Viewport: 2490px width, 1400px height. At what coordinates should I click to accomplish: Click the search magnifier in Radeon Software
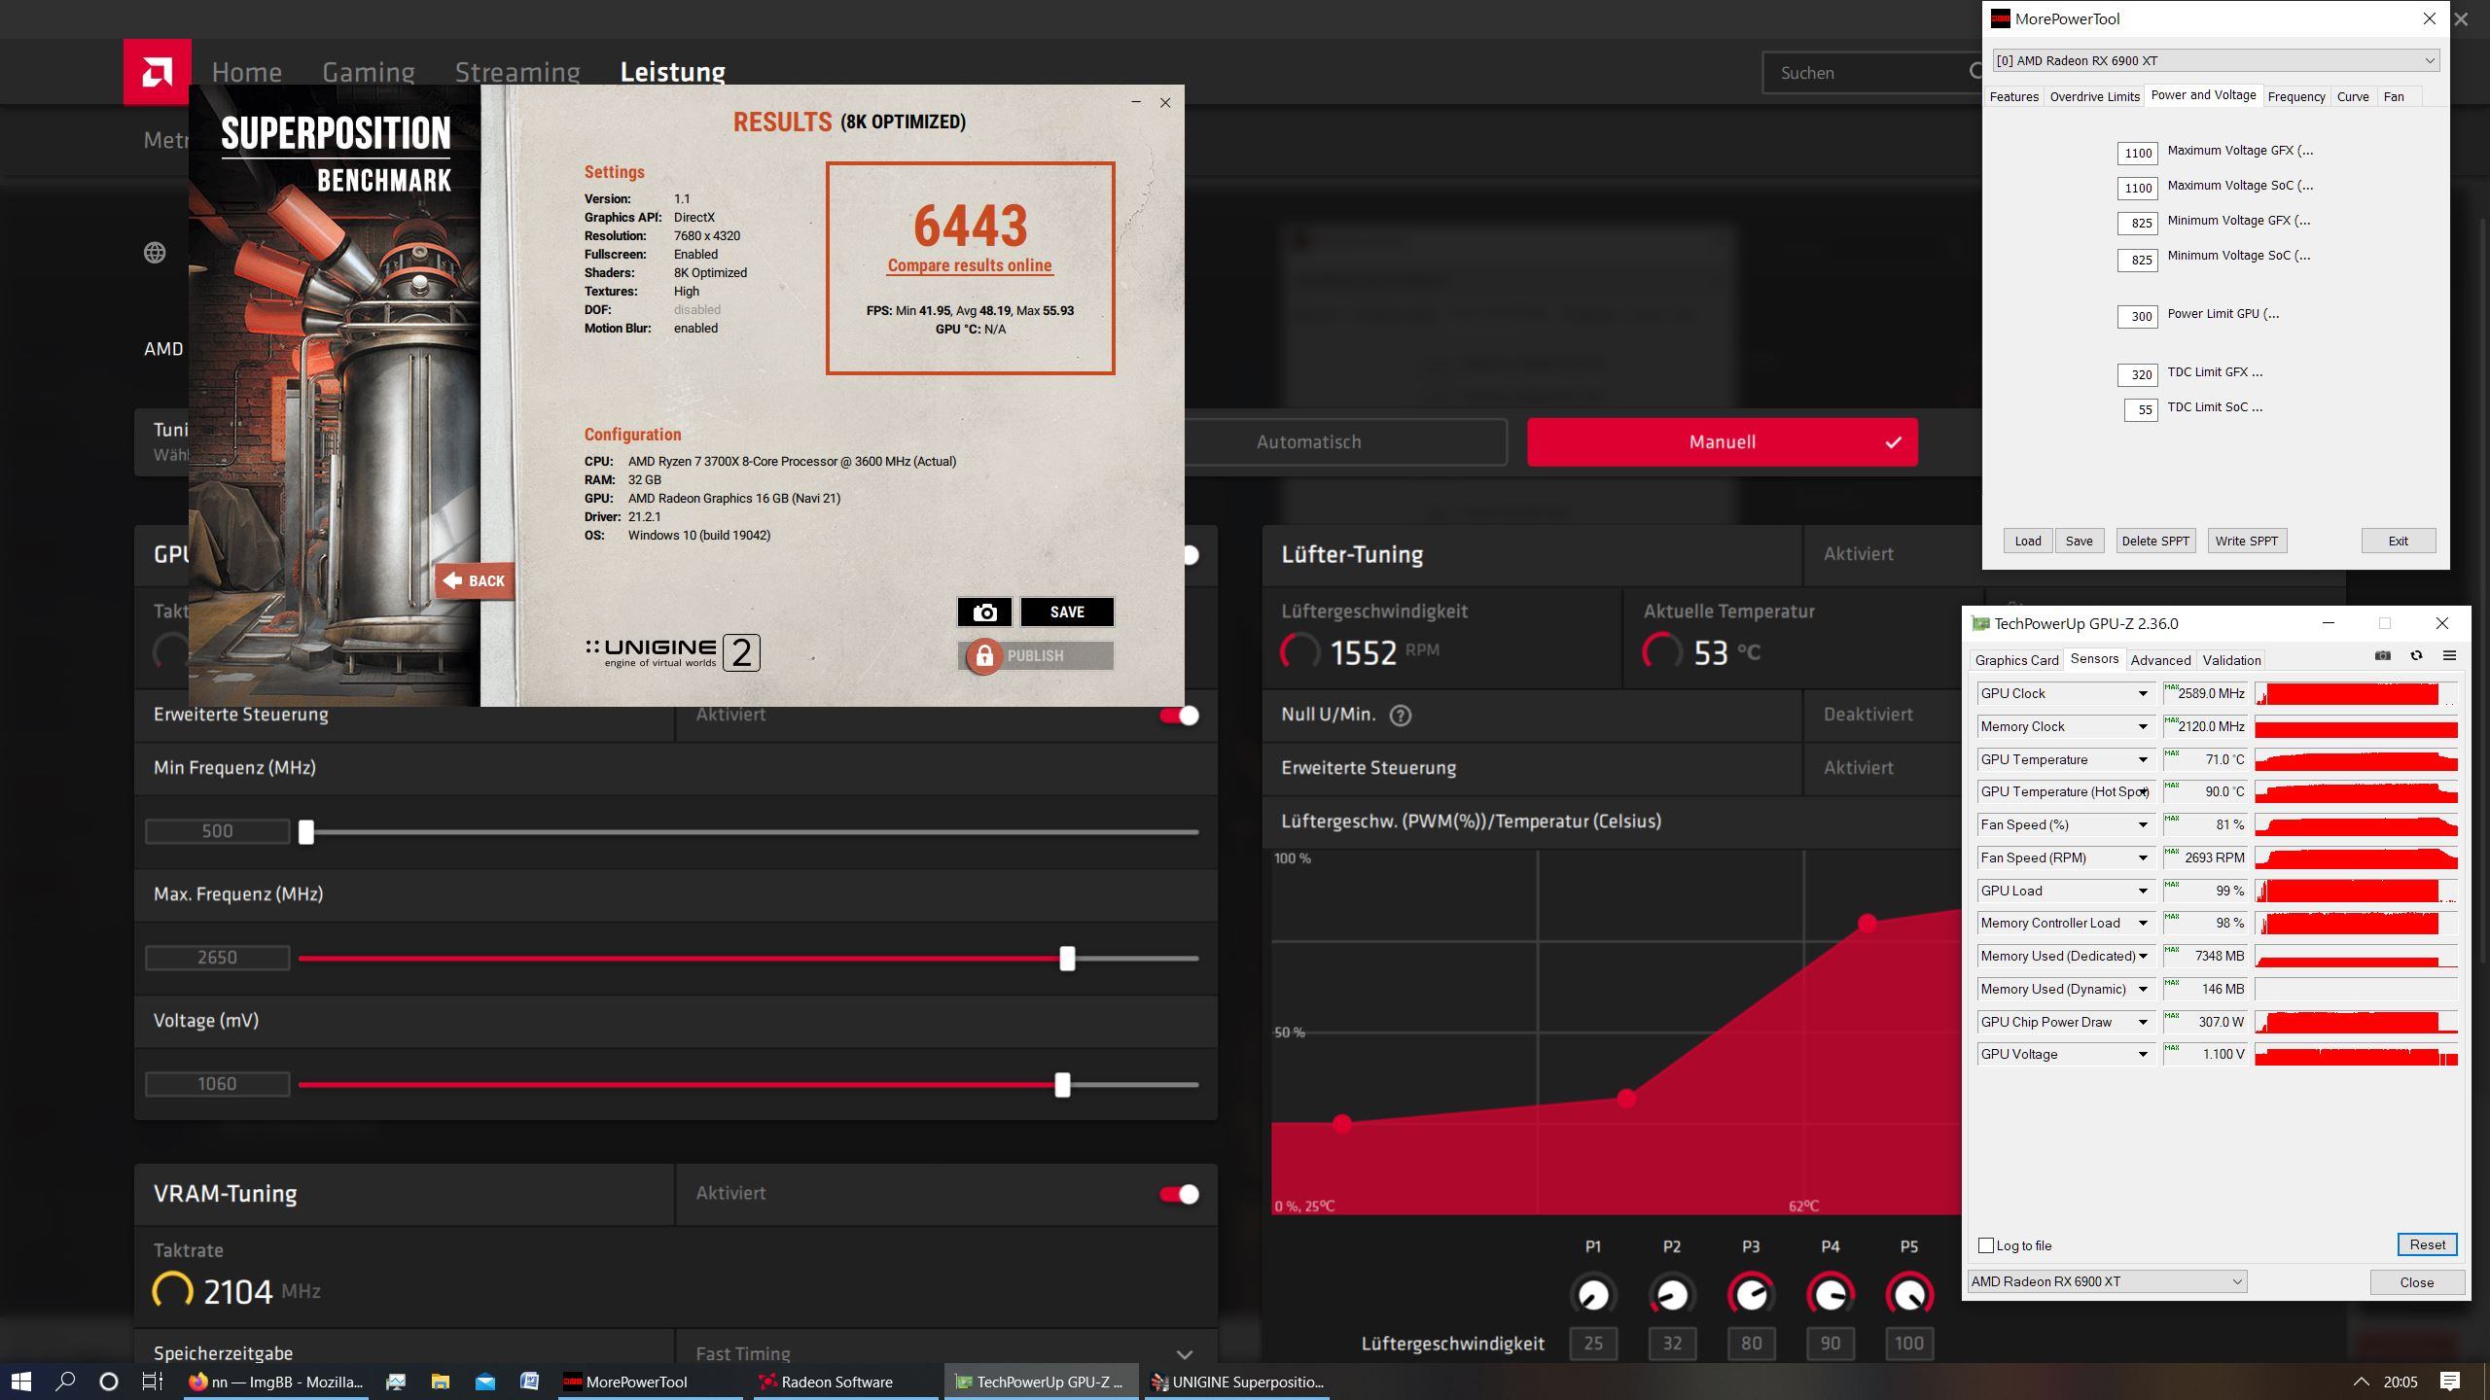(1974, 72)
